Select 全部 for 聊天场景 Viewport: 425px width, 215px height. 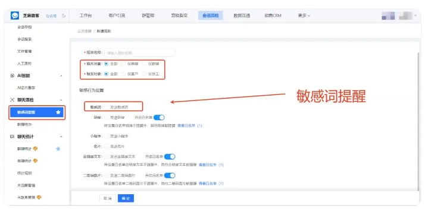click(106, 64)
